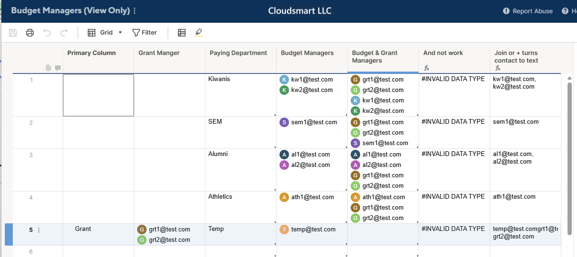Click the Save disk icon
The width and height of the screenshot is (577, 257).
pyautogui.click(x=13, y=33)
